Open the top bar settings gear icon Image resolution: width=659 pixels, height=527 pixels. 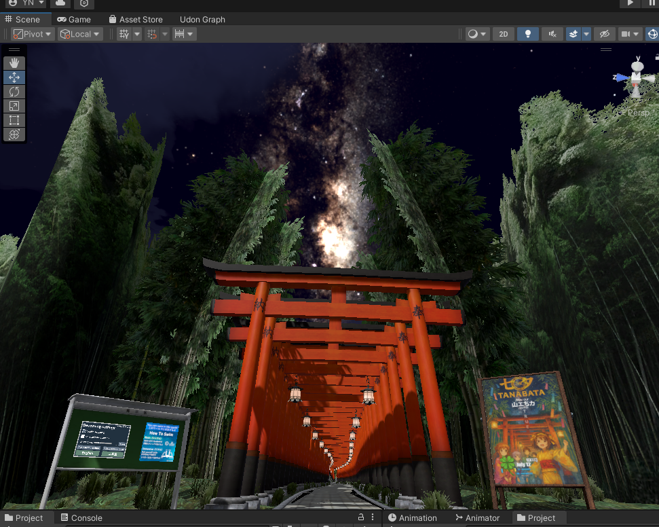click(84, 3)
